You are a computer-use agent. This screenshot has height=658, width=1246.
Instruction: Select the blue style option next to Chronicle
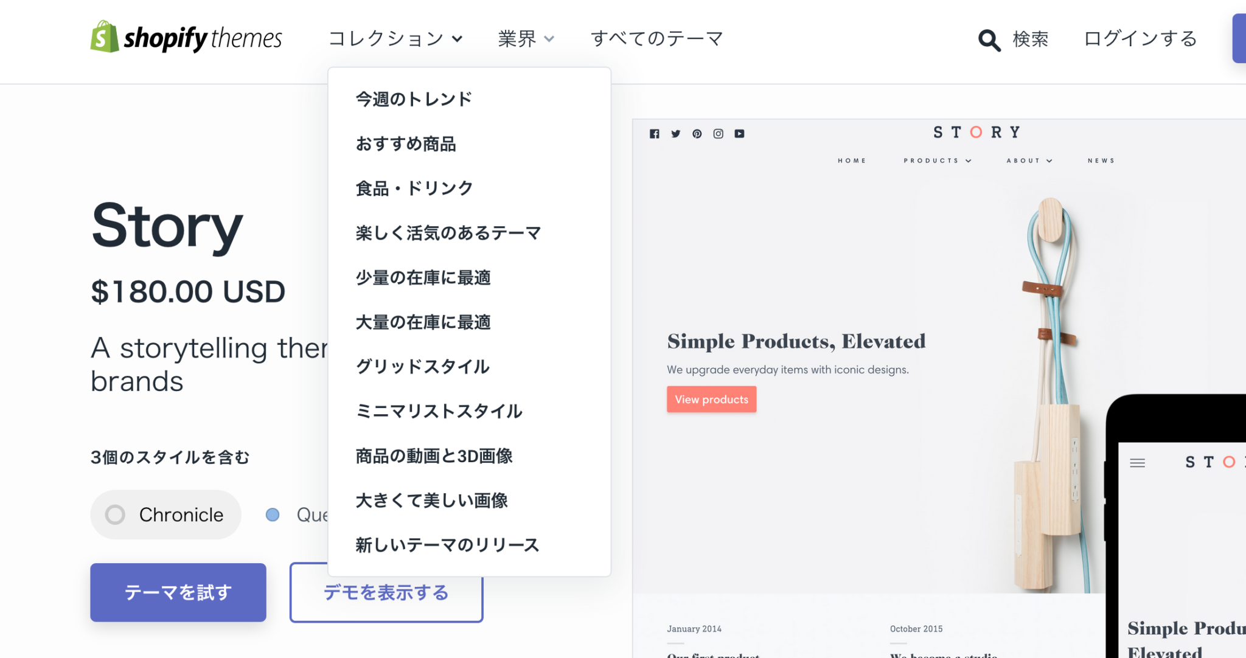point(272,514)
